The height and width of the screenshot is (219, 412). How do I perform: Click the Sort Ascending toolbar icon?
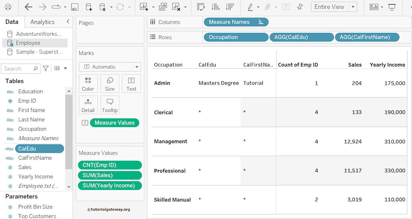[215, 7]
